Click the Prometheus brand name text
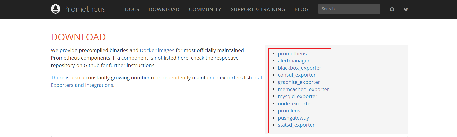 (84, 9)
